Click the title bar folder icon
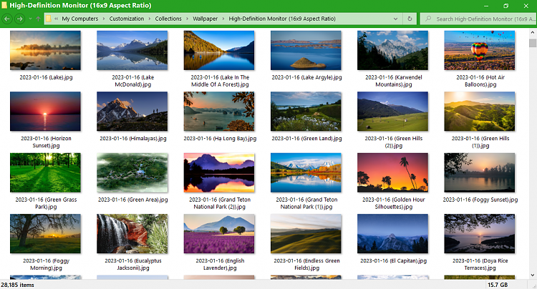This screenshot has width=537, height=289. click(x=4, y=5)
